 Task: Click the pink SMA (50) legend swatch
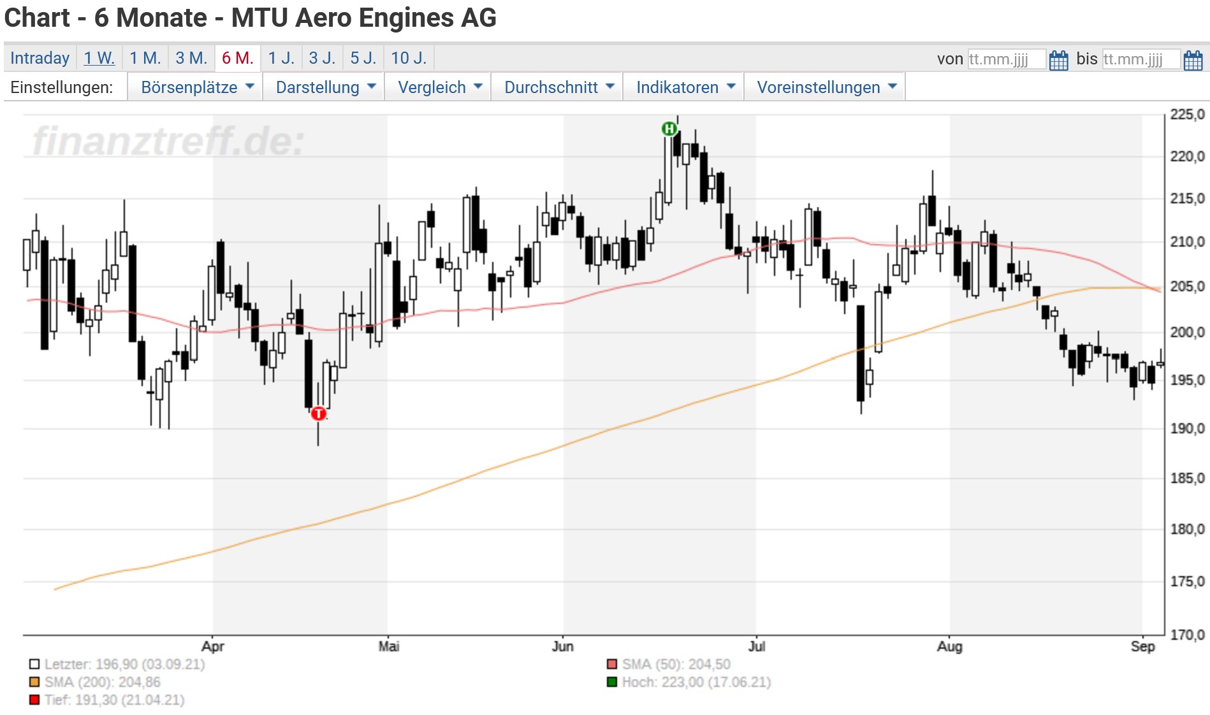(612, 665)
